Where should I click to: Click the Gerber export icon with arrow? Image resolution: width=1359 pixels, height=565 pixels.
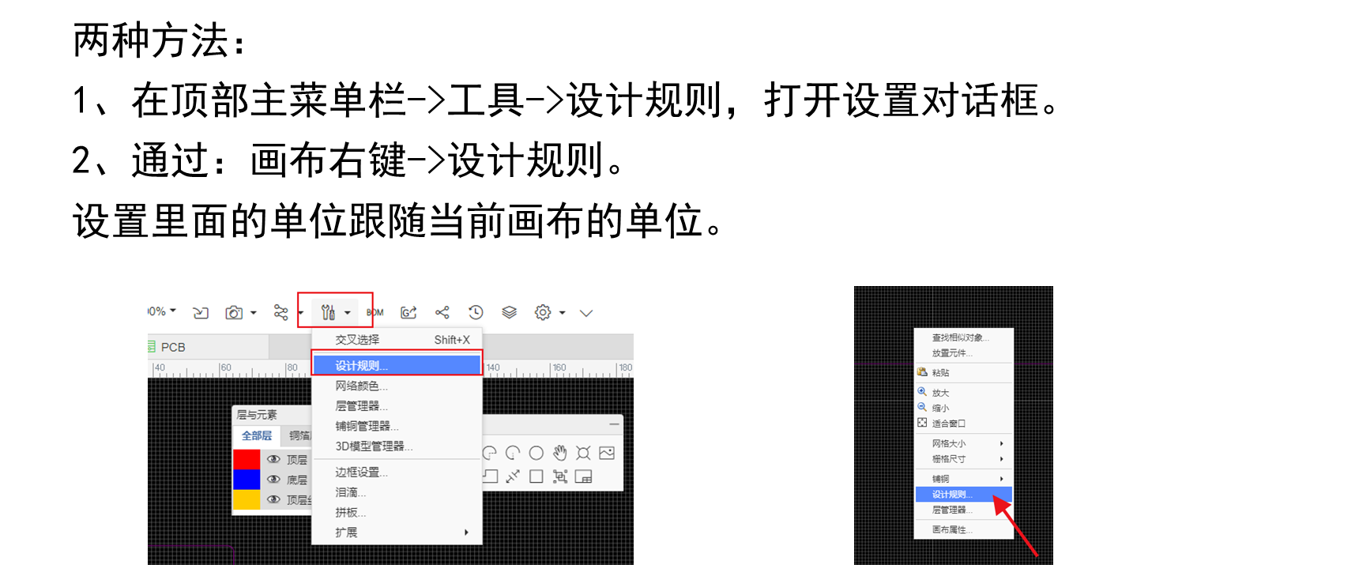(408, 313)
